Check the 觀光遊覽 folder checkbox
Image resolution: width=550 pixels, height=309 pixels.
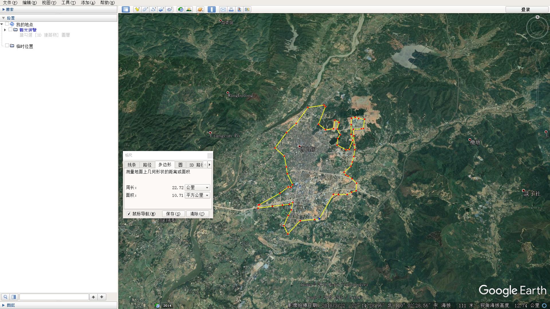(11, 30)
